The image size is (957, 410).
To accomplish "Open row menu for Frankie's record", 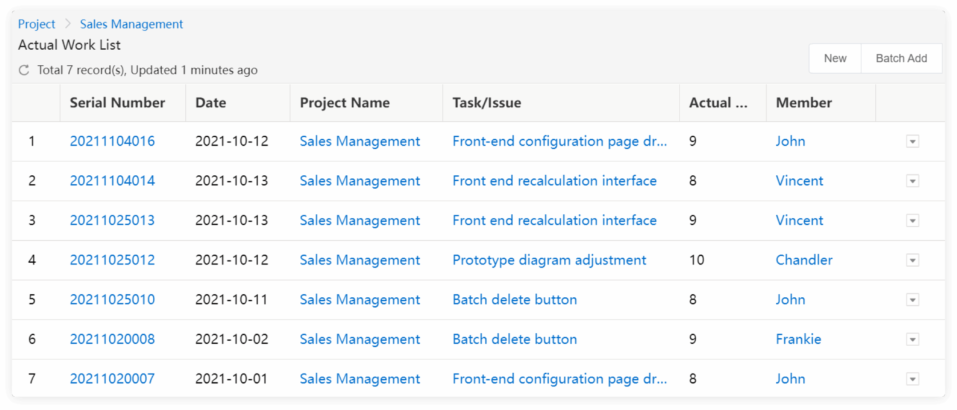I will (x=912, y=339).
